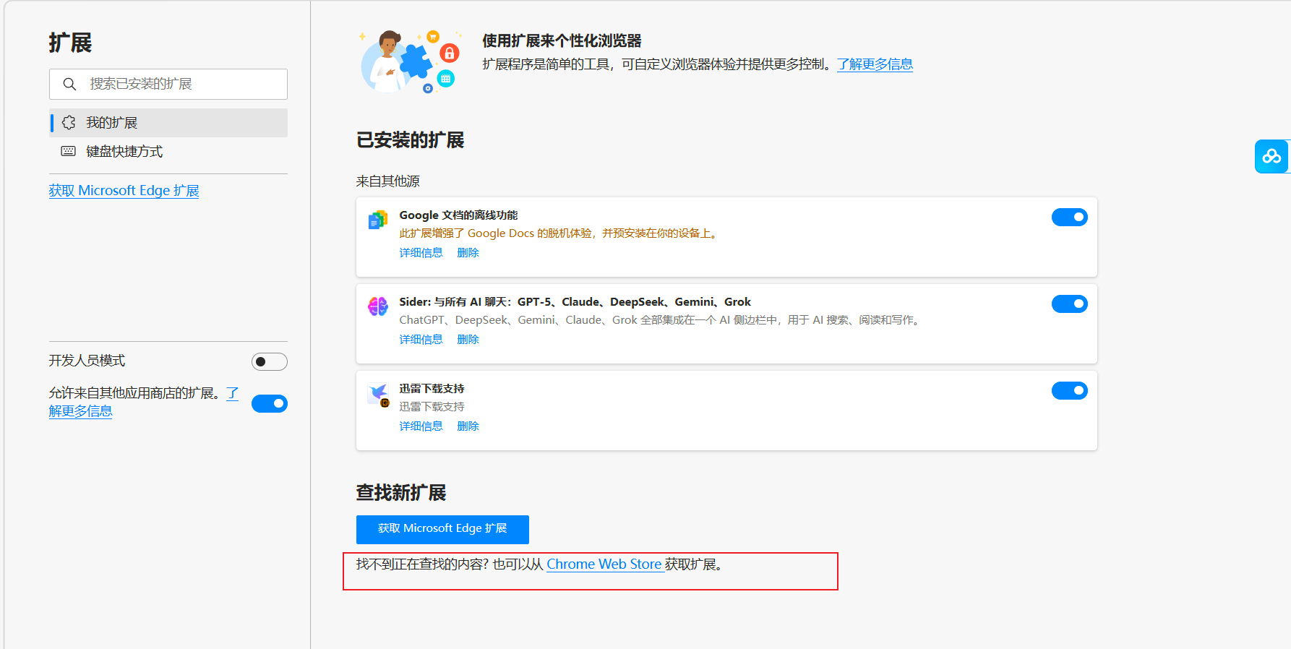Image resolution: width=1291 pixels, height=649 pixels.
Task: Open 详细信息 for 迅雷下载支持
Action: [421, 426]
